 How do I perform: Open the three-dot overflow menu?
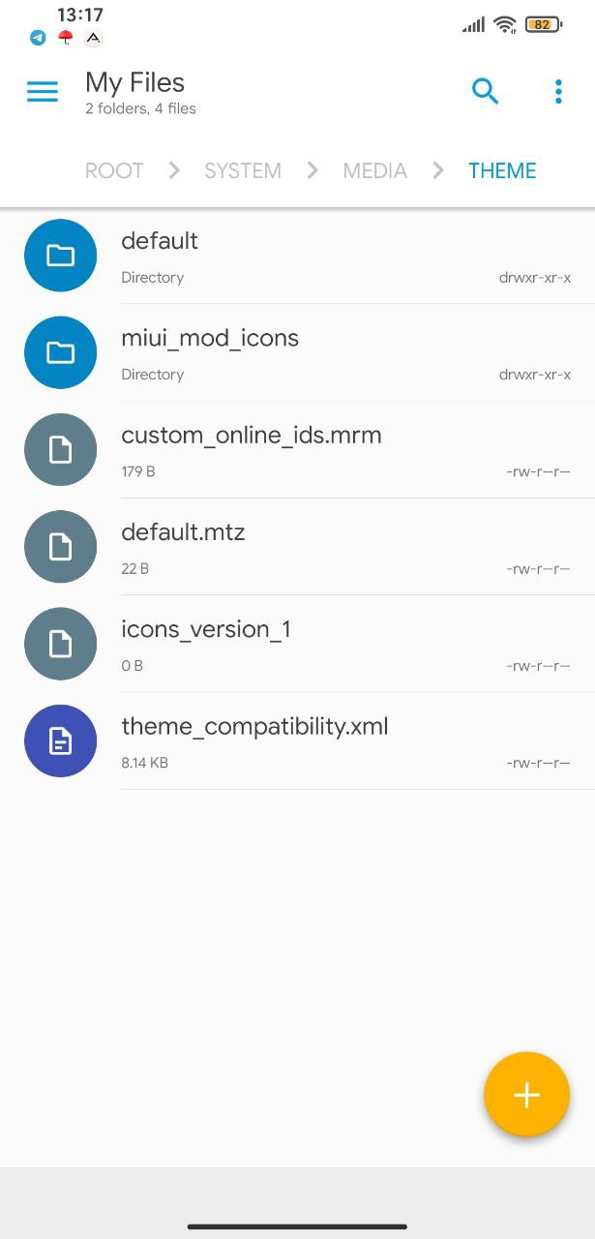point(558,92)
